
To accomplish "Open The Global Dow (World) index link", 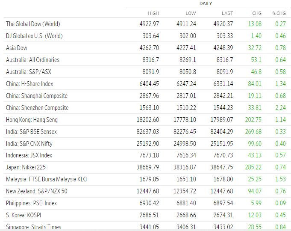I will [x=33, y=24].
